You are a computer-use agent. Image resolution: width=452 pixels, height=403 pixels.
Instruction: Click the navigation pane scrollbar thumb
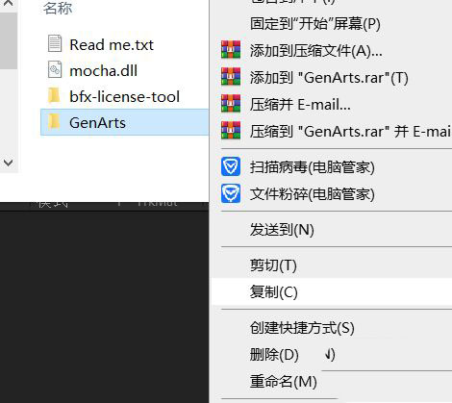(x=9, y=40)
